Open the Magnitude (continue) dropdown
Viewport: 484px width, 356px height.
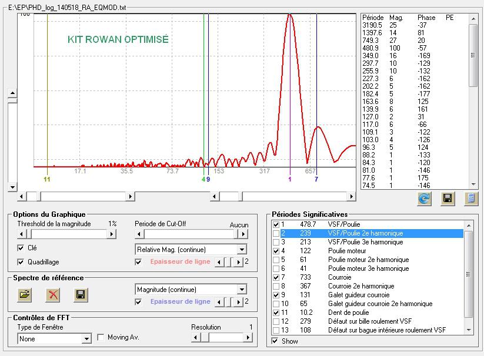coord(242,290)
